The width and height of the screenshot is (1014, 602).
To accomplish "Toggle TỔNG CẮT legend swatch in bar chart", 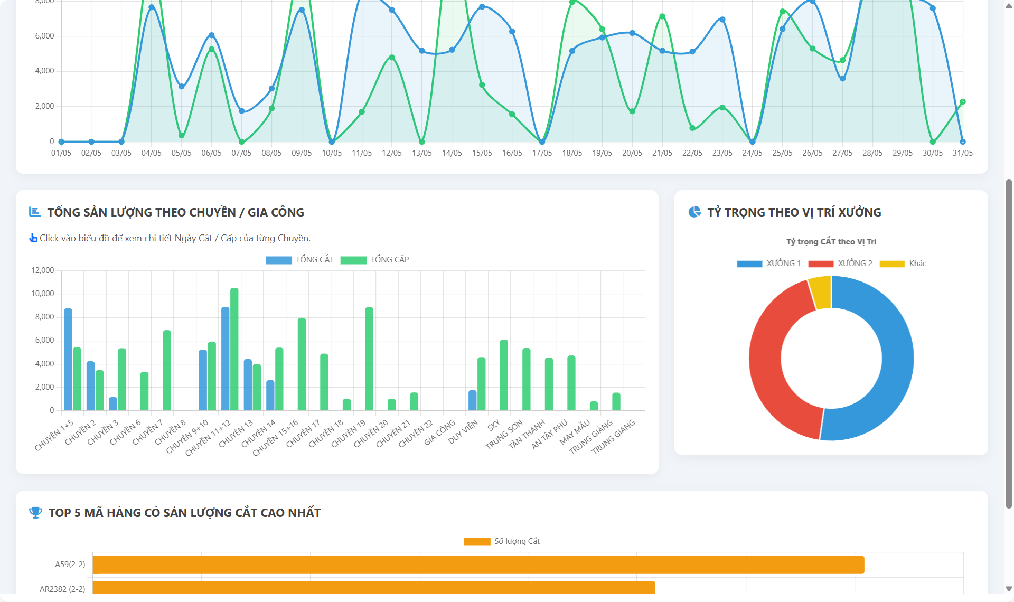I will pos(278,260).
